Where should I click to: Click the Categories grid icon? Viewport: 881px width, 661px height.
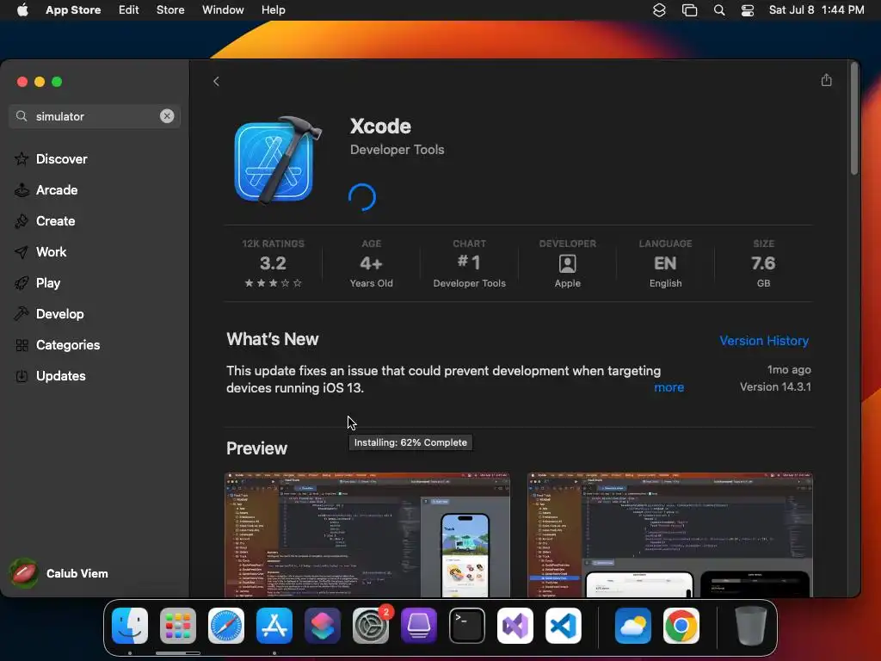click(22, 345)
